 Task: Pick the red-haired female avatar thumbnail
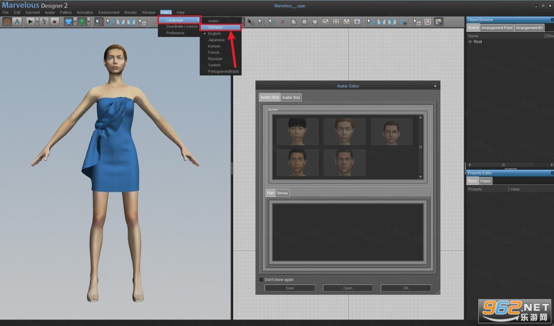click(344, 132)
